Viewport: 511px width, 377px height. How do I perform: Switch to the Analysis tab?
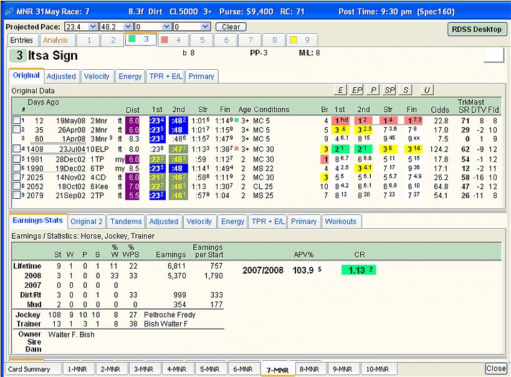[55, 40]
